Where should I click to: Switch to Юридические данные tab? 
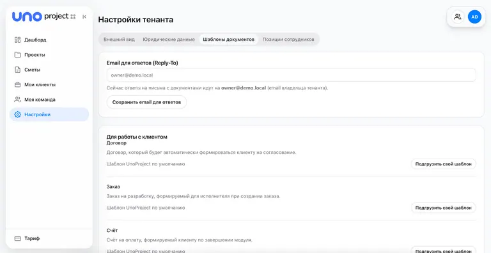[x=169, y=40]
